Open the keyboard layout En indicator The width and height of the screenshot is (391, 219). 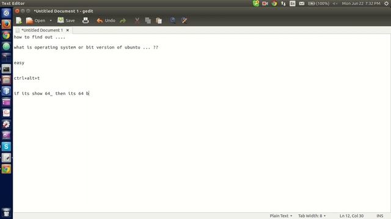click(x=293, y=4)
